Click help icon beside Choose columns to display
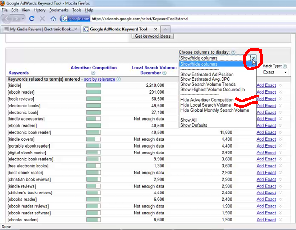Viewport: 296px width, 230px height. (x=233, y=52)
